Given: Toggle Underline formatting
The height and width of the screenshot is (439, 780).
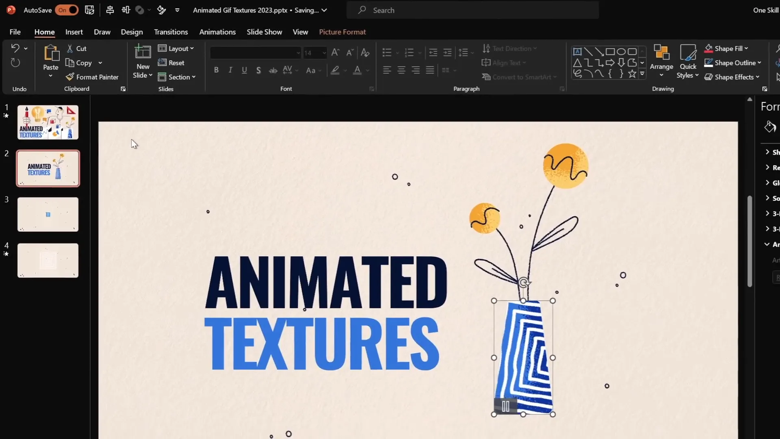Looking at the screenshot, I should [x=244, y=70].
